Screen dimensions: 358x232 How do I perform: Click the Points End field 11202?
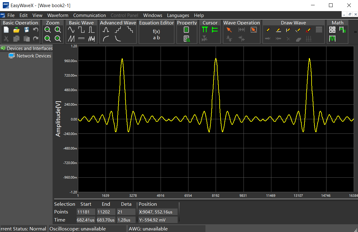(106, 212)
